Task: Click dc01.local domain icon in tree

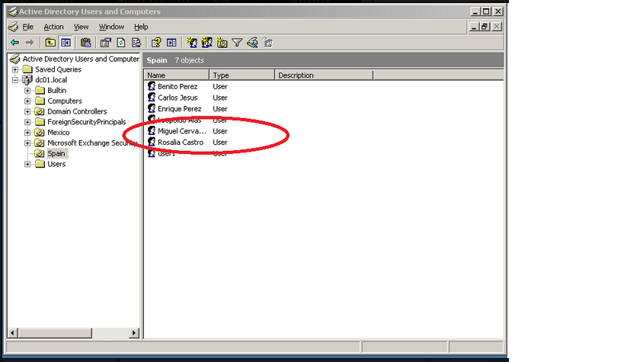Action: 27,80
